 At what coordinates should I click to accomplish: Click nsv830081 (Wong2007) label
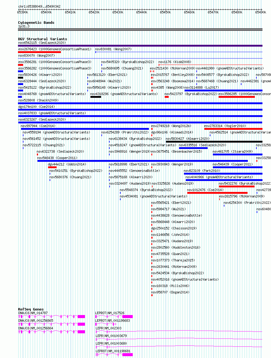113,49
